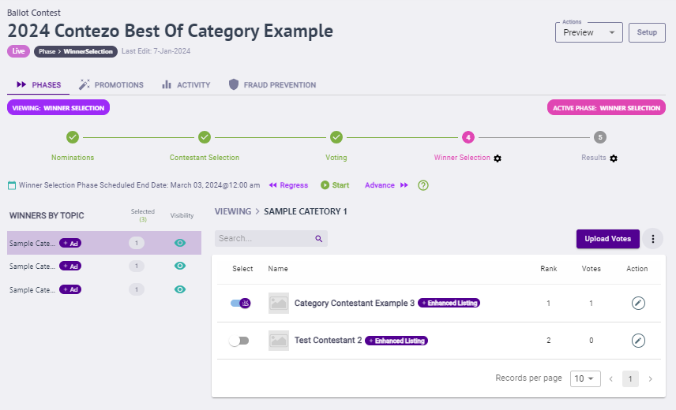Click the Winner Selection phase label
Image resolution: width=676 pixels, height=410 pixels.
coord(462,158)
